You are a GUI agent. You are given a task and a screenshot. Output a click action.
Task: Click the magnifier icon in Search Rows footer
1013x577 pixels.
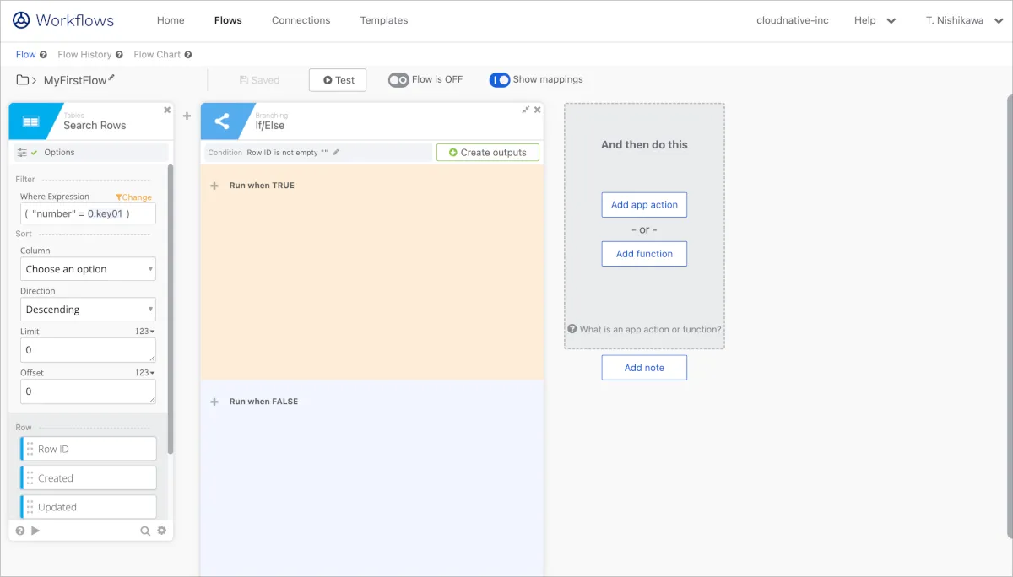click(145, 531)
